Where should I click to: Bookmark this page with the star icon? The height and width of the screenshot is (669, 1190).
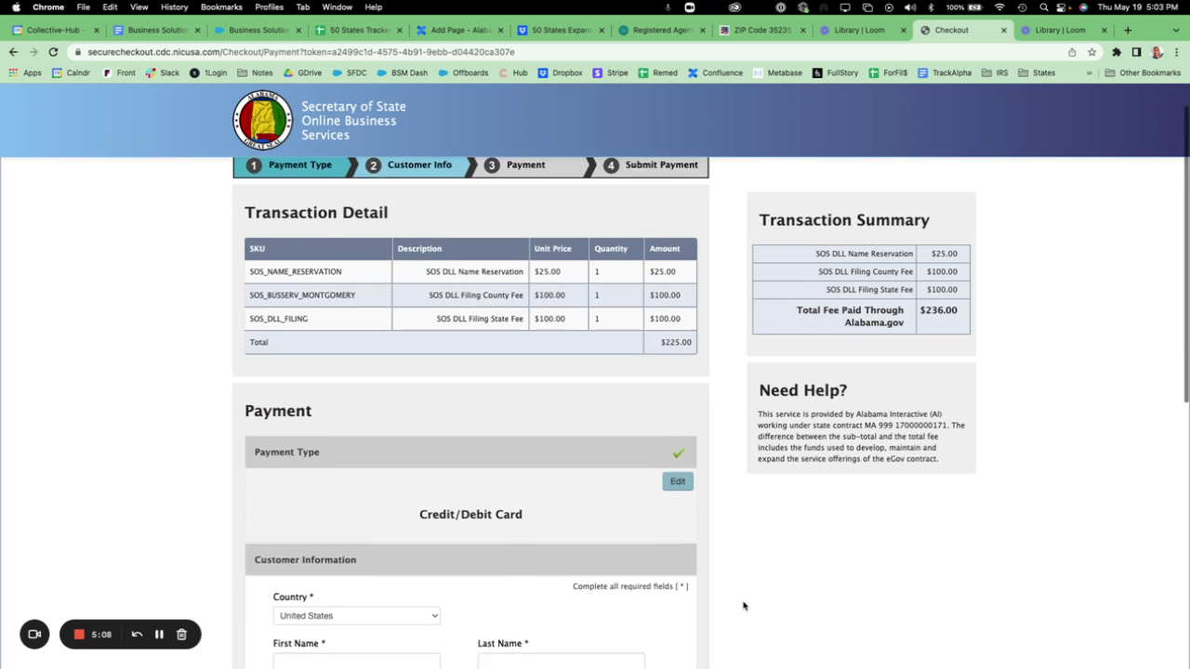click(x=1092, y=52)
